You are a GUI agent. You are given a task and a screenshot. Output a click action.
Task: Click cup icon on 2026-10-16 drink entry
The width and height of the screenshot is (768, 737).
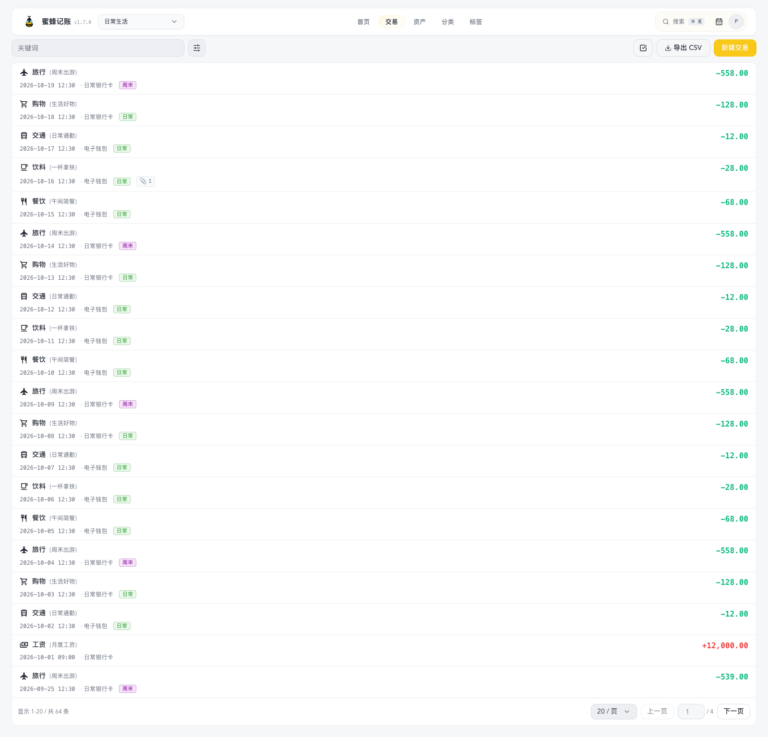click(24, 167)
